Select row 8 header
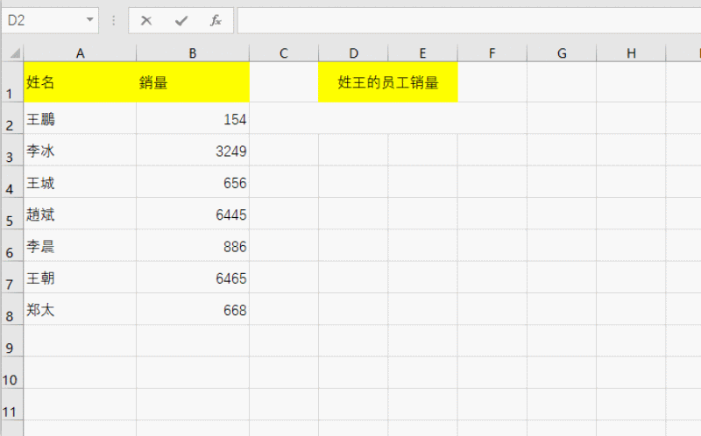The width and height of the screenshot is (701, 436). pos(11,309)
